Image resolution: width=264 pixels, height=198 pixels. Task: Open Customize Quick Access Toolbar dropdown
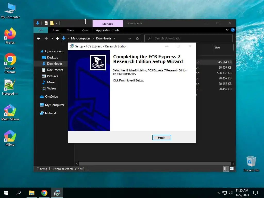point(56,23)
